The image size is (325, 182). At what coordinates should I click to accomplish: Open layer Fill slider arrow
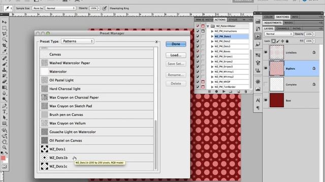314,41
